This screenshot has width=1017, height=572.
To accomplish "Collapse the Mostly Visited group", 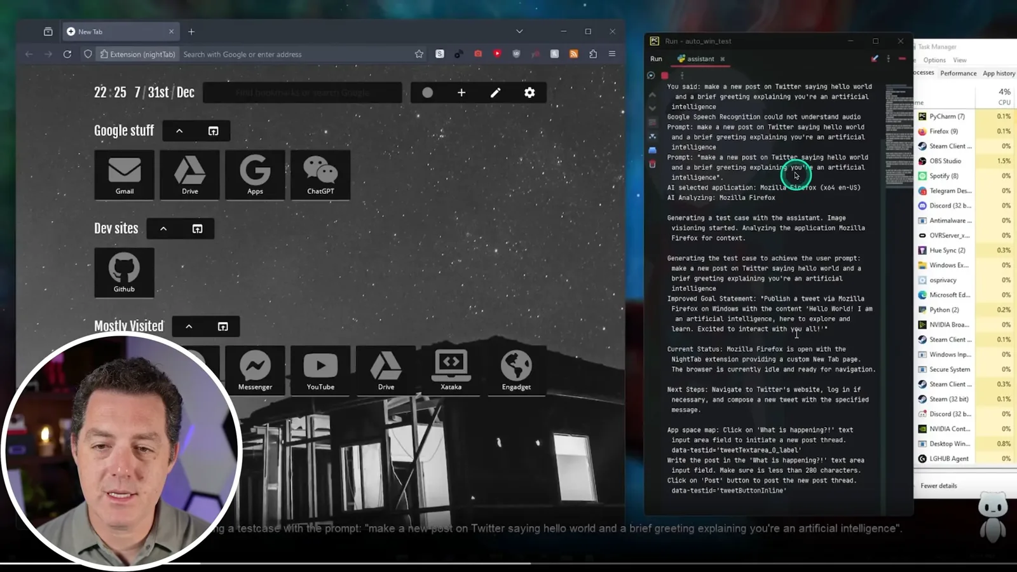I will coord(189,327).
